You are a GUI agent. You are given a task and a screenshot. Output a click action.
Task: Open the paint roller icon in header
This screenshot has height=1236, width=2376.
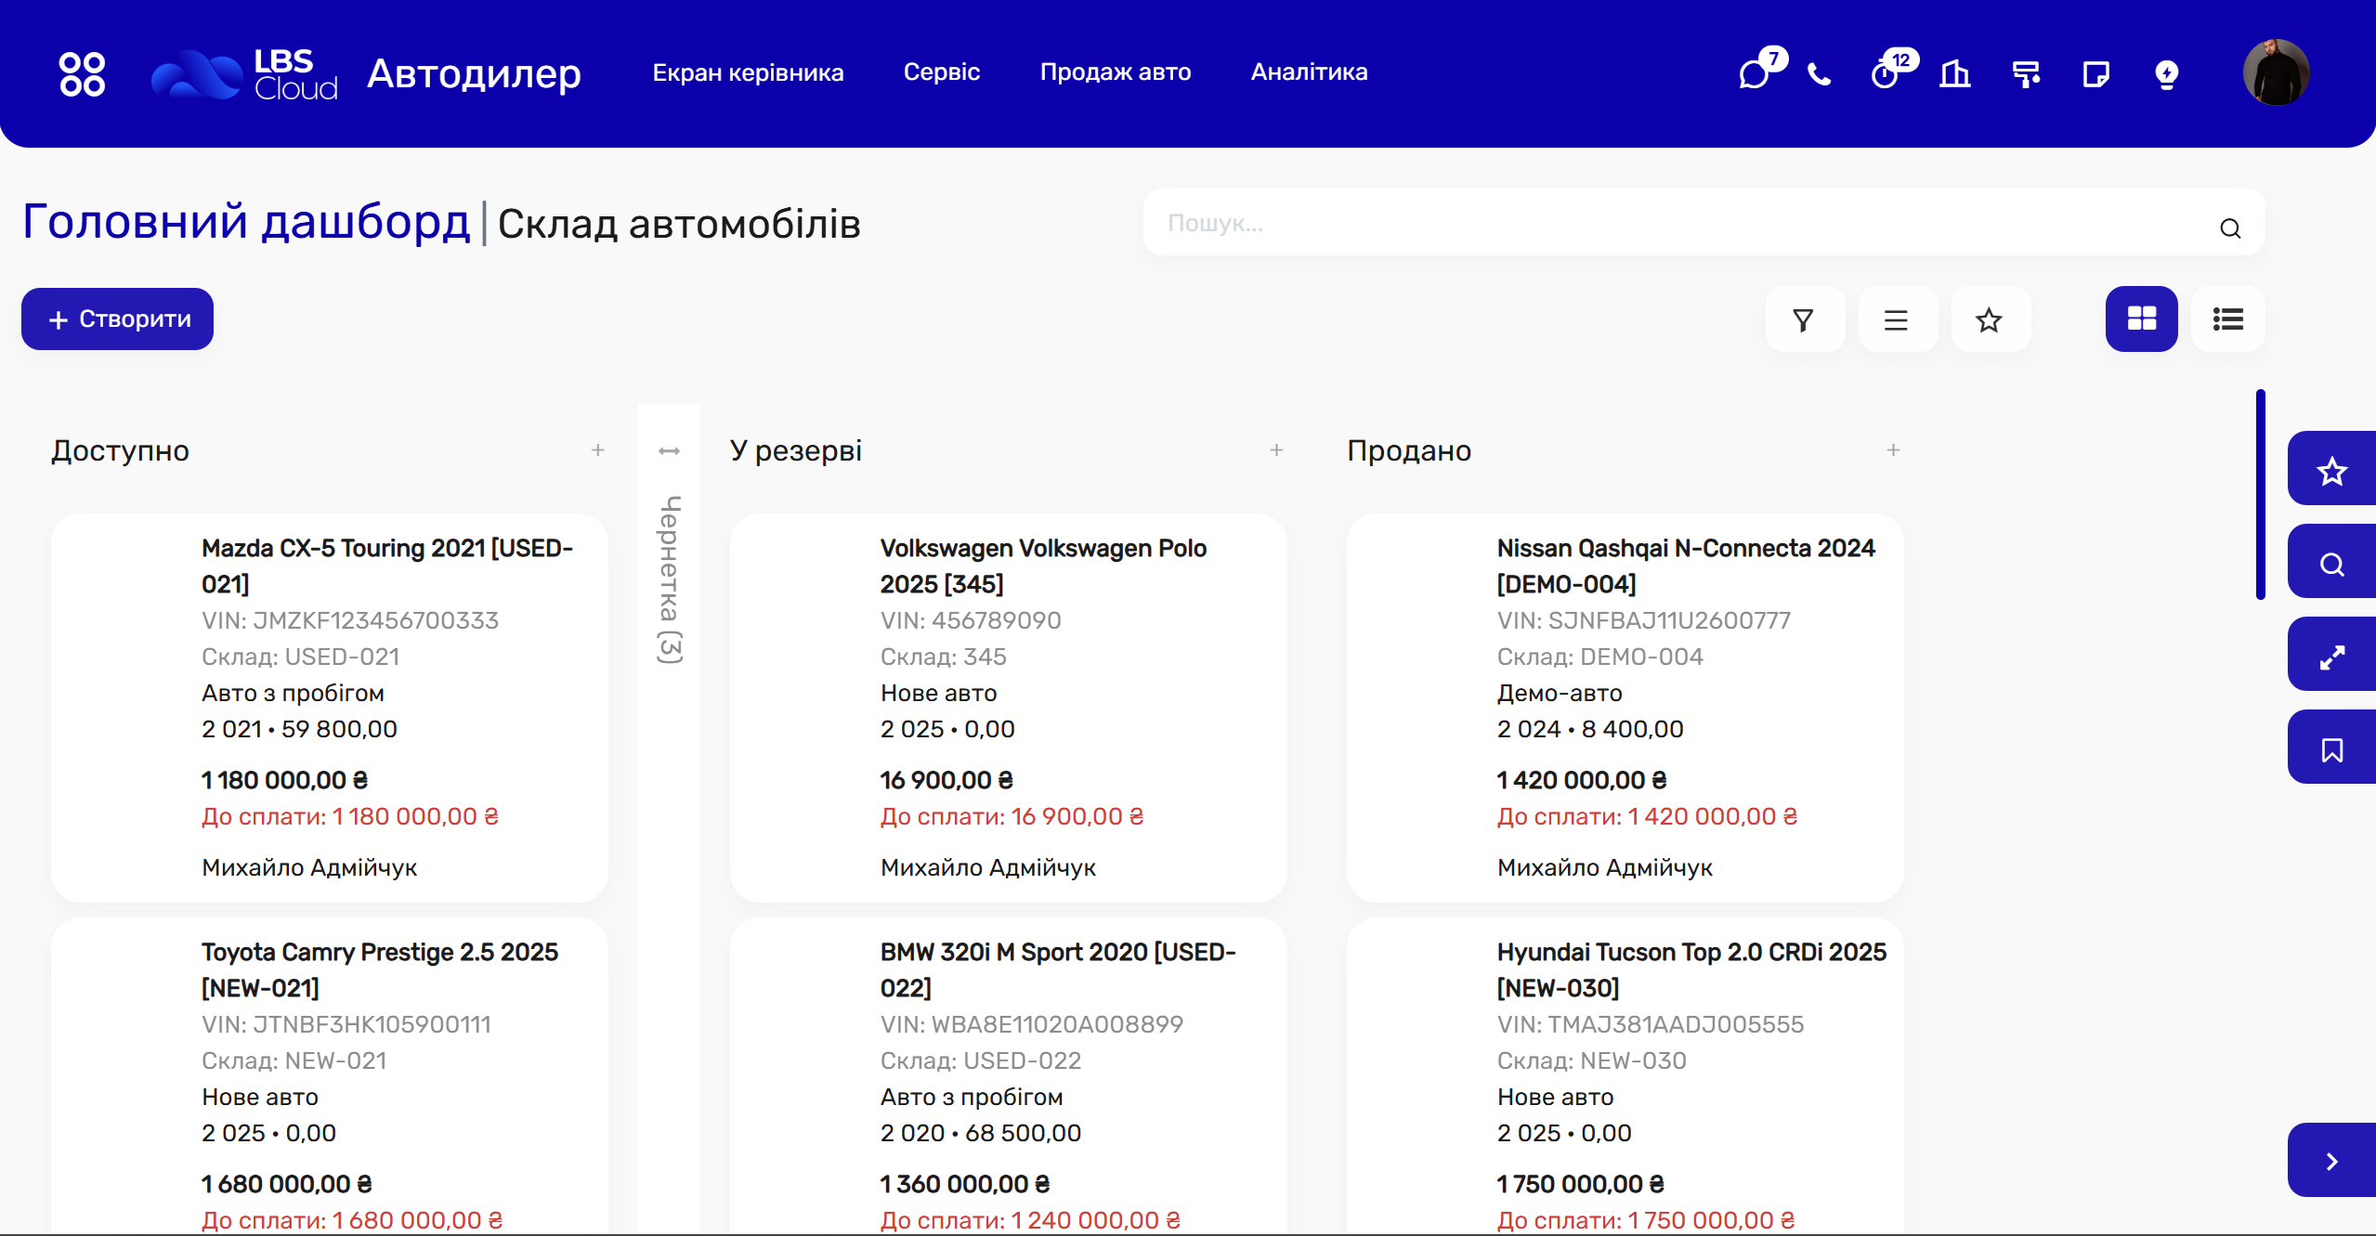click(x=2026, y=73)
